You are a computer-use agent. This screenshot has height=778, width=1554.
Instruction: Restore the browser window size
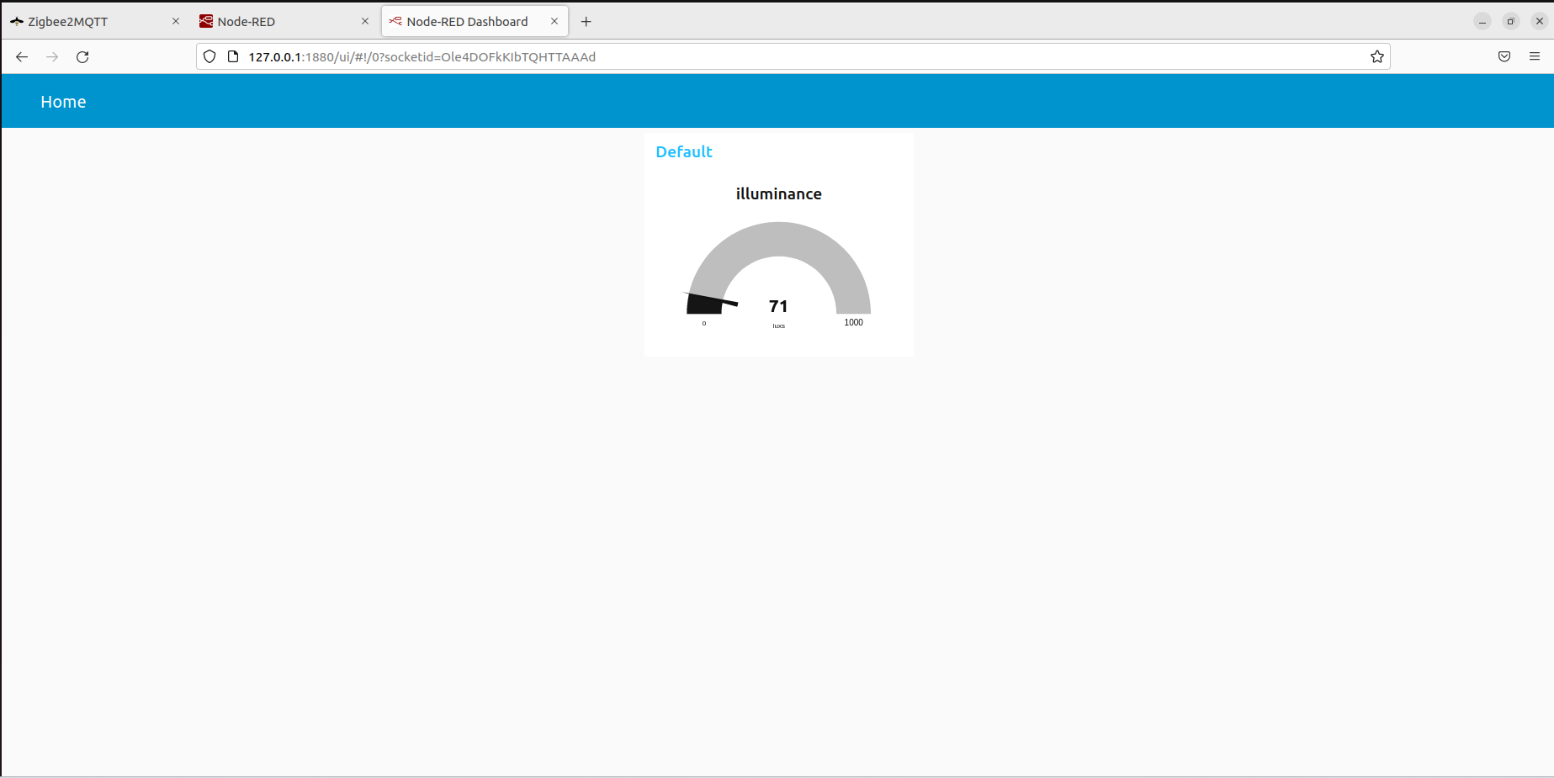[1511, 21]
